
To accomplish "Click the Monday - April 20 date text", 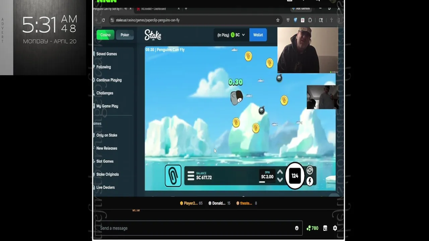I will (50, 42).
